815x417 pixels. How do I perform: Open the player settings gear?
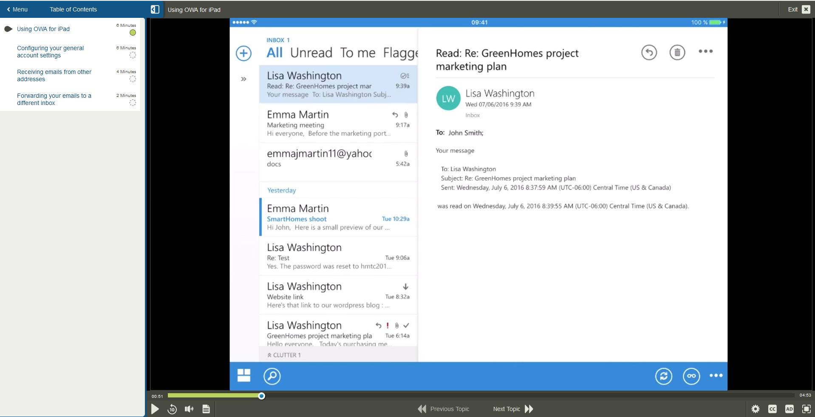756,409
